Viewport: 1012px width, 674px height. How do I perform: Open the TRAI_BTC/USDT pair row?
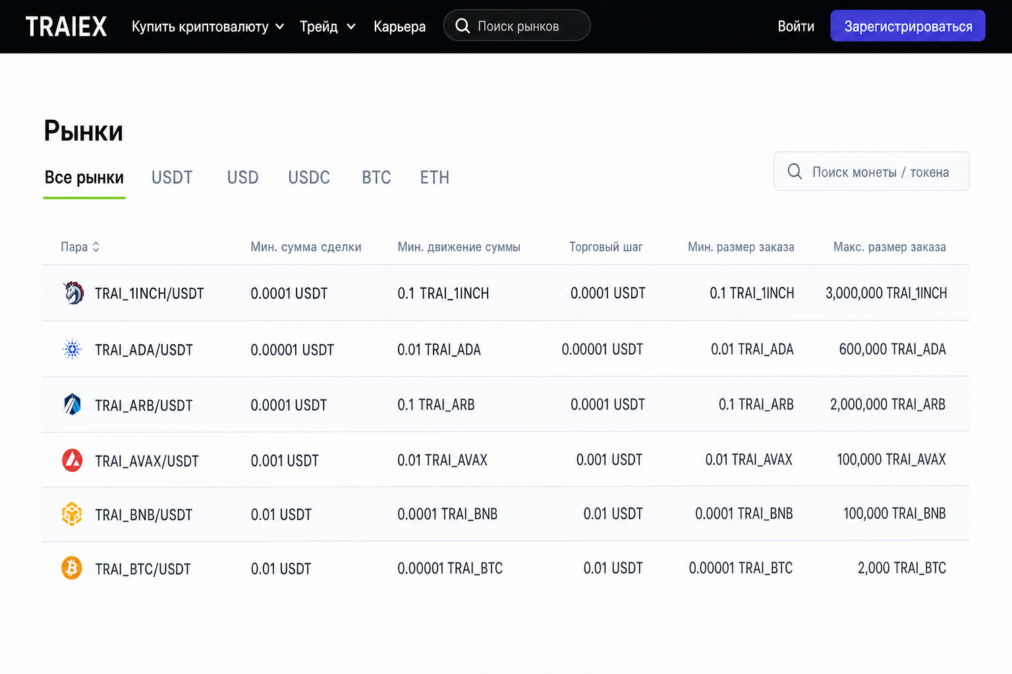505,568
